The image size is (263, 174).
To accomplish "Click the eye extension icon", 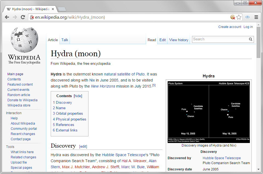I will point(247,17).
